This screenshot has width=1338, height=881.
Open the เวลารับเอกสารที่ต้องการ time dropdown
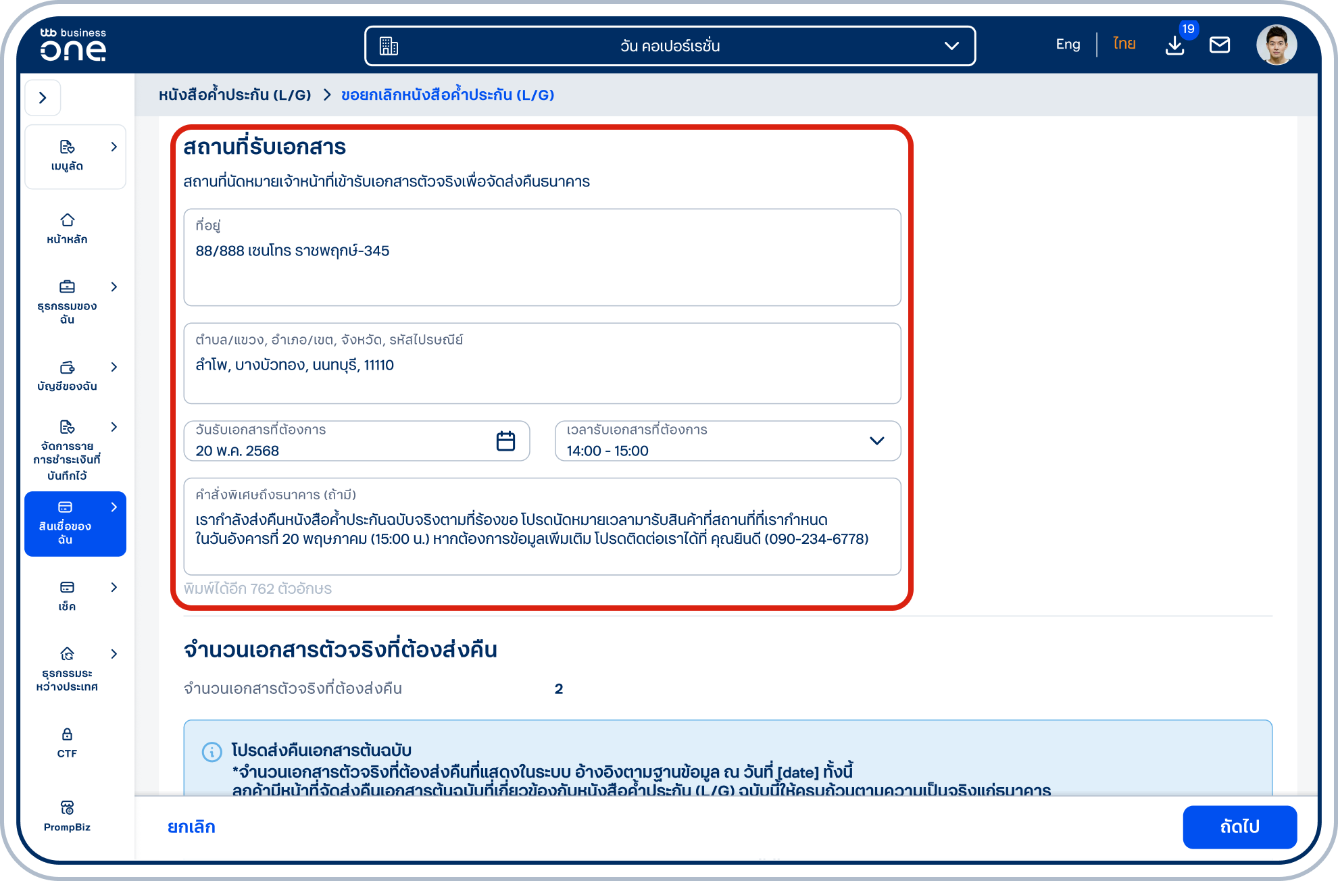[x=727, y=440]
